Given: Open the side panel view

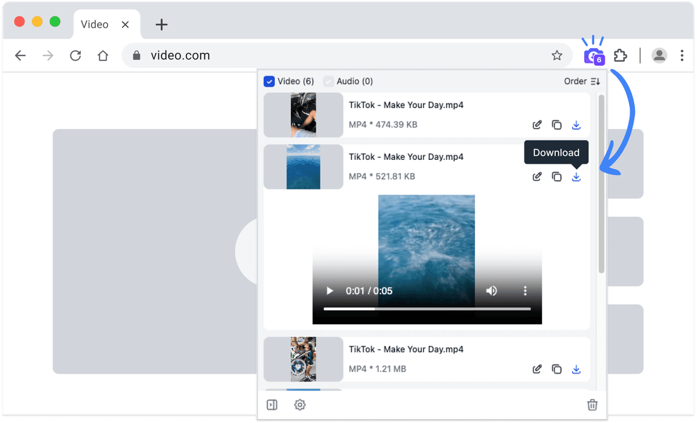Looking at the screenshot, I should point(271,404).
